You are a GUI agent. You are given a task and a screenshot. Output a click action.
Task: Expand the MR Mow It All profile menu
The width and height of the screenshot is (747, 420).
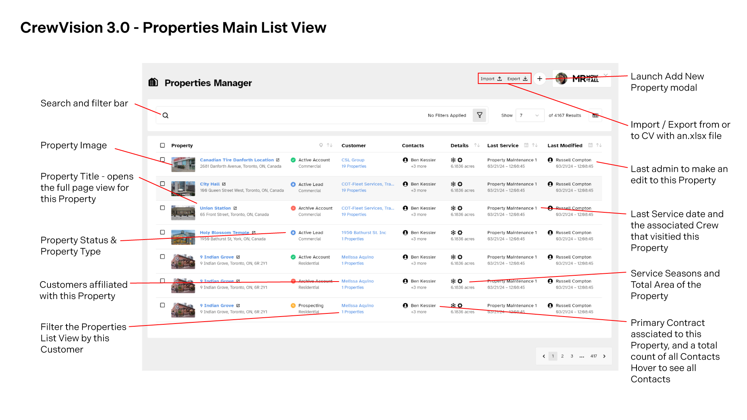tap(606, 75)
